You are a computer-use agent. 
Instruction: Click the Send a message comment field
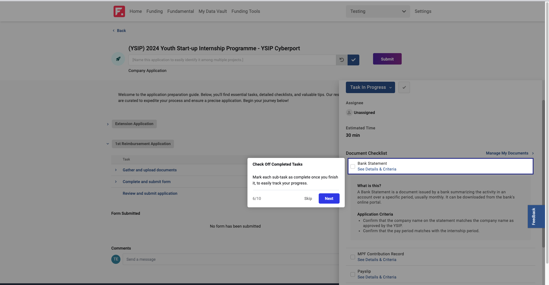(231, 259)
